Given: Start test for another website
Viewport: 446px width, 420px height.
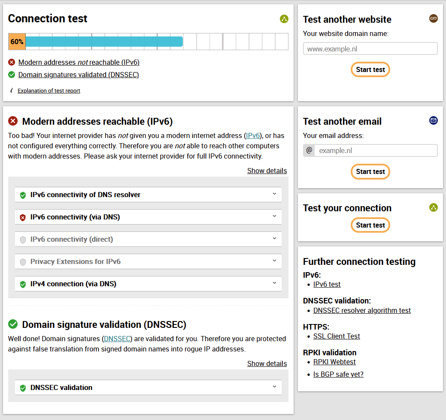Looking at the screenshot, I should (370, 69).
